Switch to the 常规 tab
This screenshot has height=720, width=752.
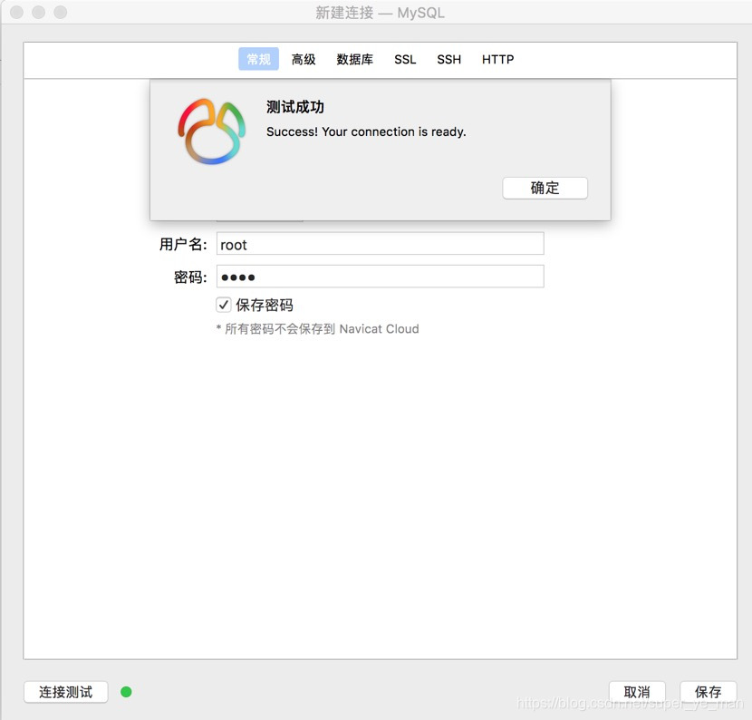pyautogui.click(x=258, y=59)
